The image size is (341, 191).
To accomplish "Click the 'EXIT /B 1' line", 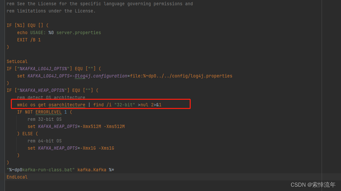I will (x=29, y=40).
